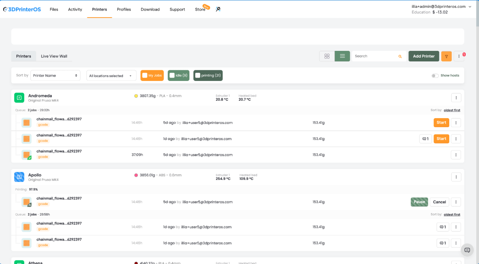Image resolution: width=479 pixels, height=264 pixels.
Task: Open the Files menu
Action: pyautogui.click(x=54, y=9)
